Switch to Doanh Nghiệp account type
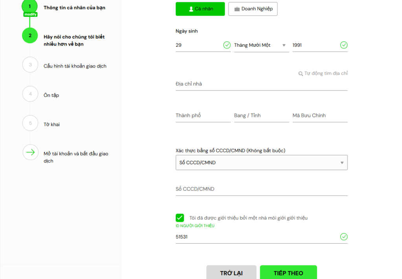The image size is (402, 279). (253, 9)
